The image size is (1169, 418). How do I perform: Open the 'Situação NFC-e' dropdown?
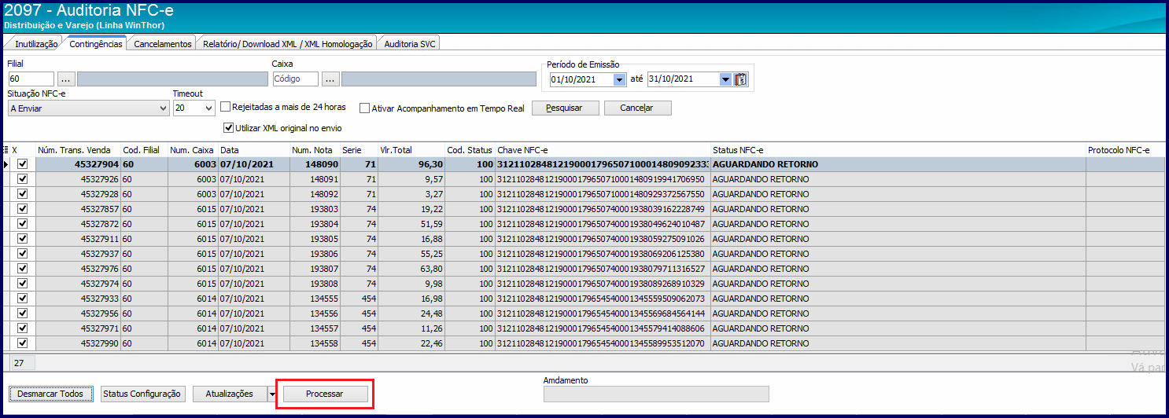click(x=163, y=108)
